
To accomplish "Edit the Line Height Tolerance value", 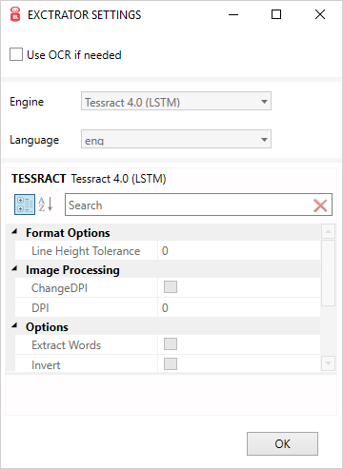I will [x=239, y=251].
